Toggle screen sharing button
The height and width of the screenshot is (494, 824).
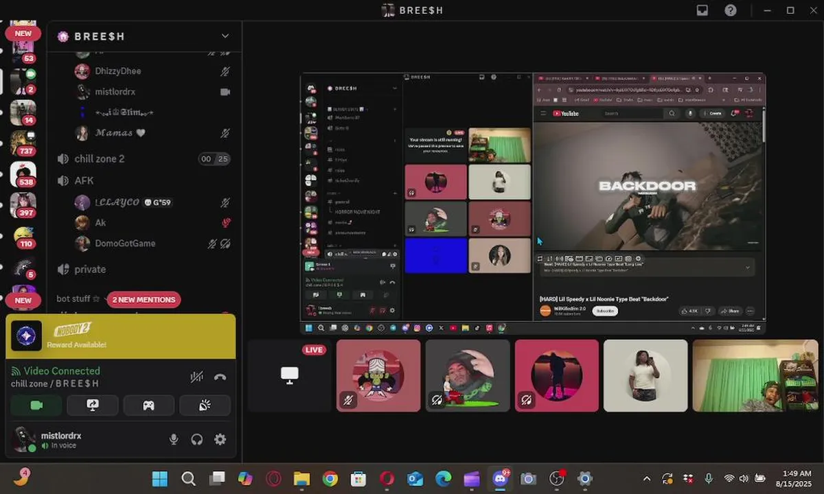coord(93,405)
